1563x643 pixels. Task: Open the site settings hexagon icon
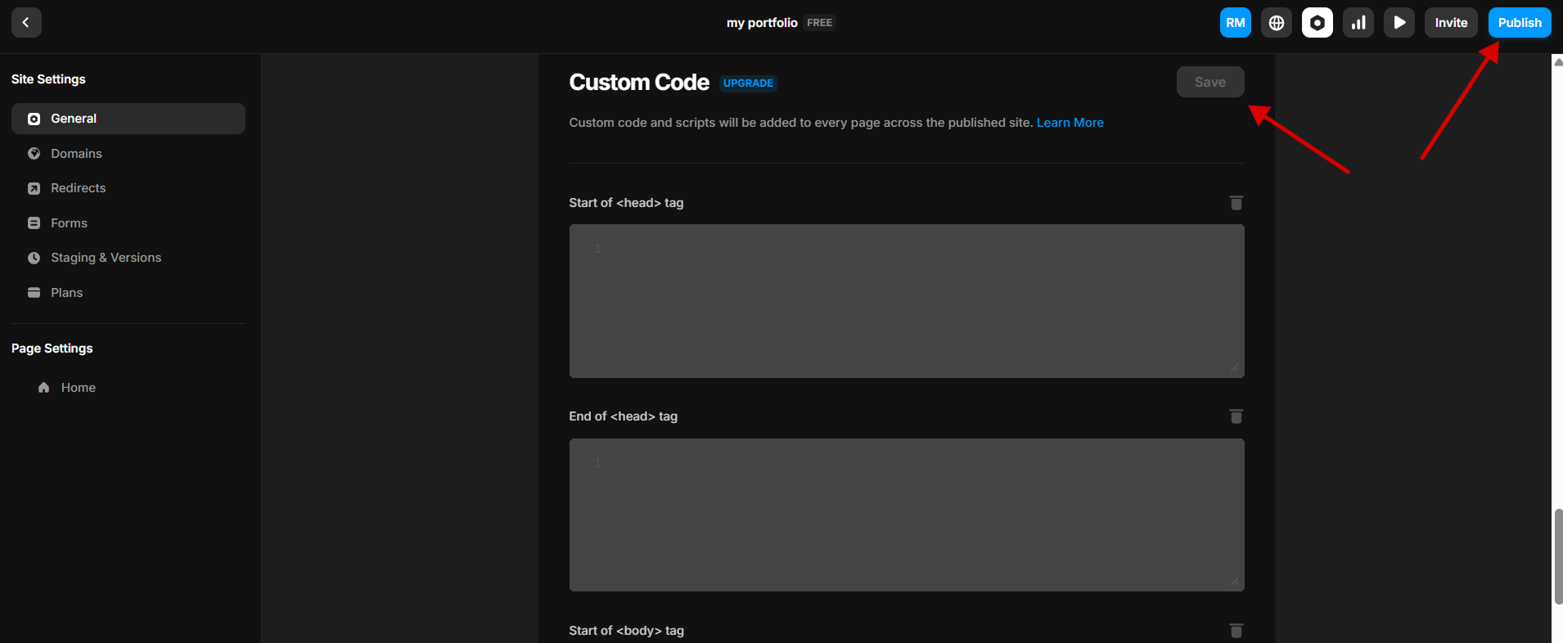click(1317, 23)
